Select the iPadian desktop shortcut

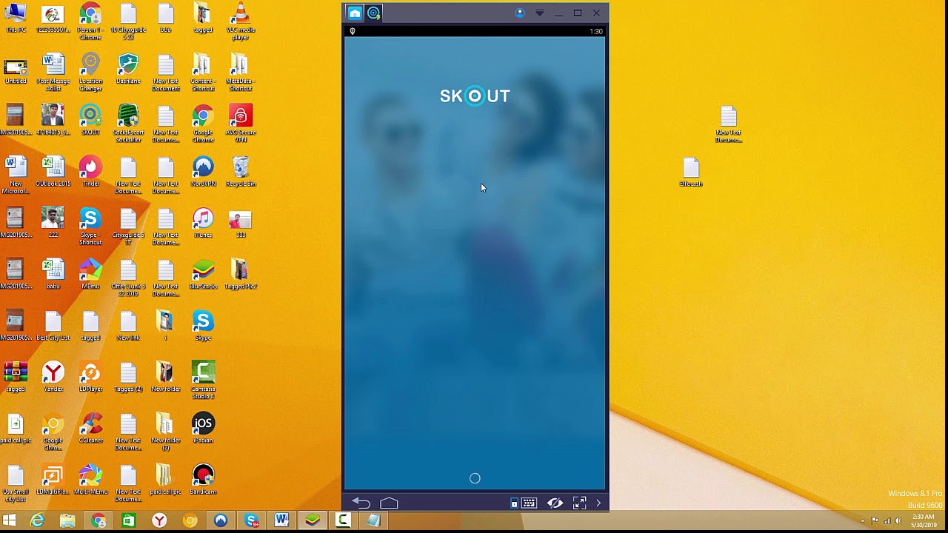pos(203,428)
